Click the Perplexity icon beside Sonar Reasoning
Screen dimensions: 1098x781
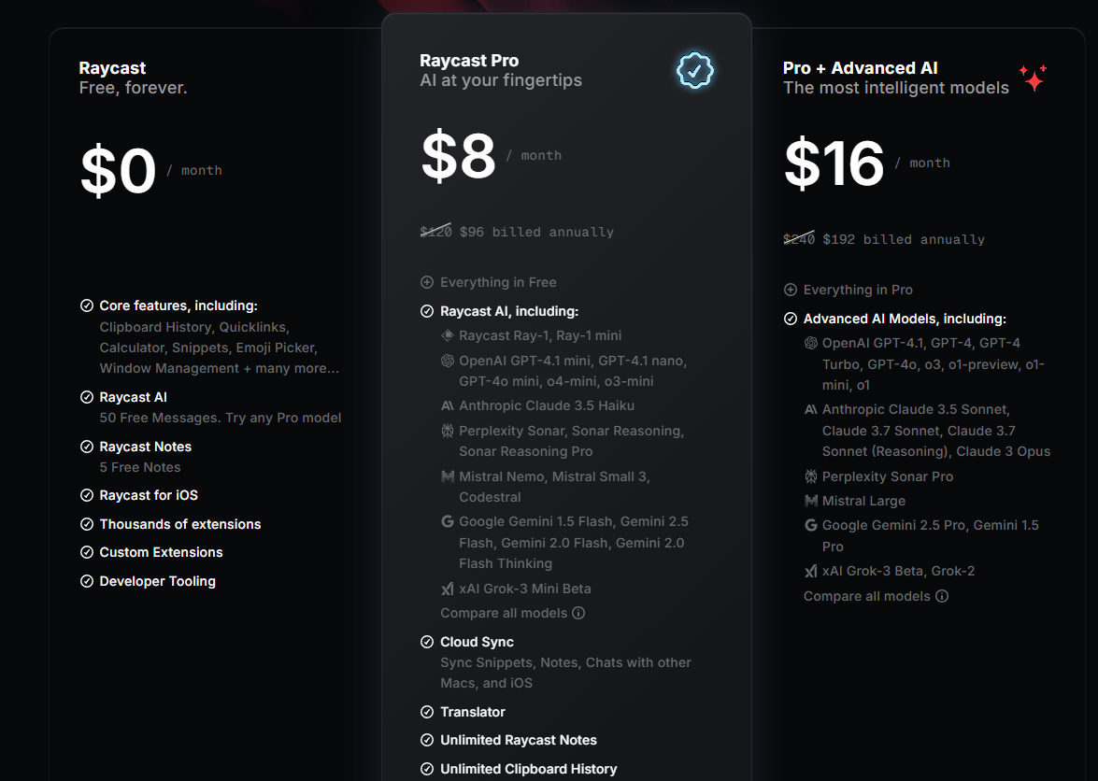447,431
